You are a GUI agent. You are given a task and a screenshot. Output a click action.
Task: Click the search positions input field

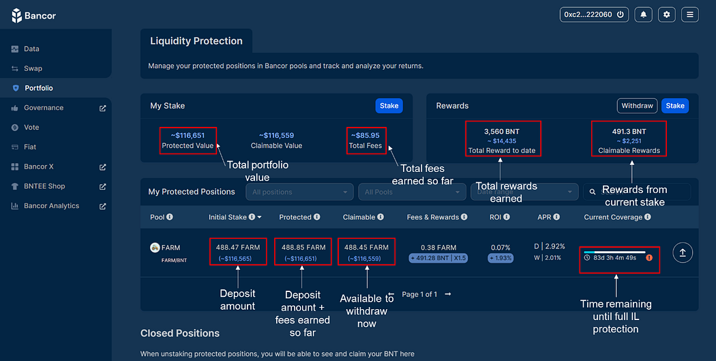[x=637, y=192]
